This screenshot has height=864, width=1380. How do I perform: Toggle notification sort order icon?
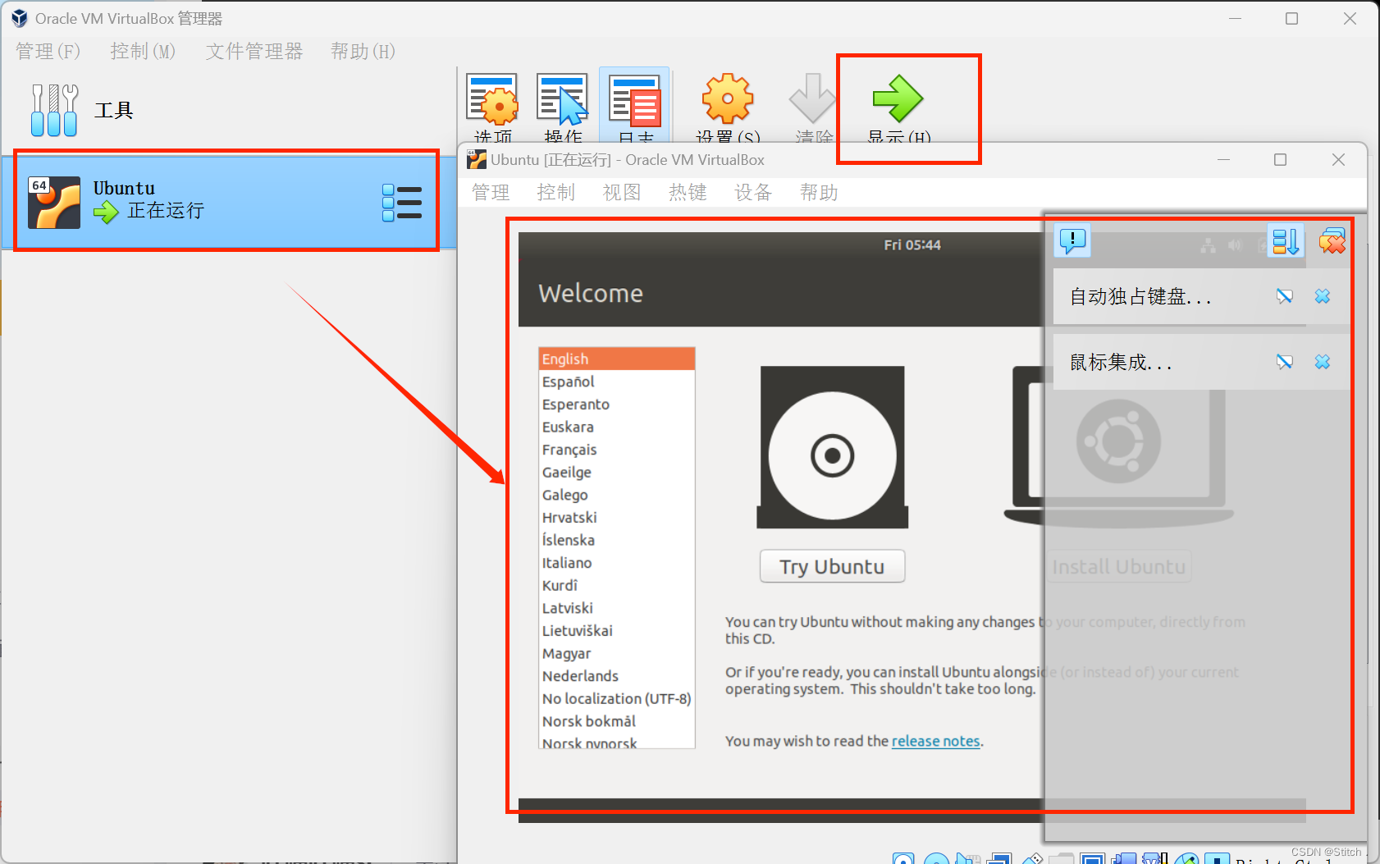pos(1286,241)
